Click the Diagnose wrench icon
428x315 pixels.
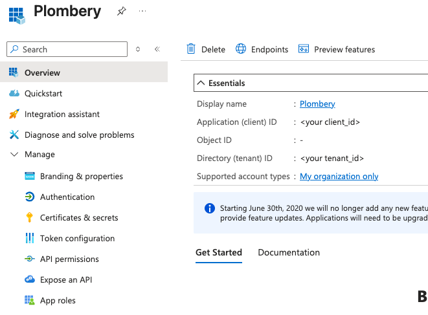pyautogui.click(x=14, y=135)
